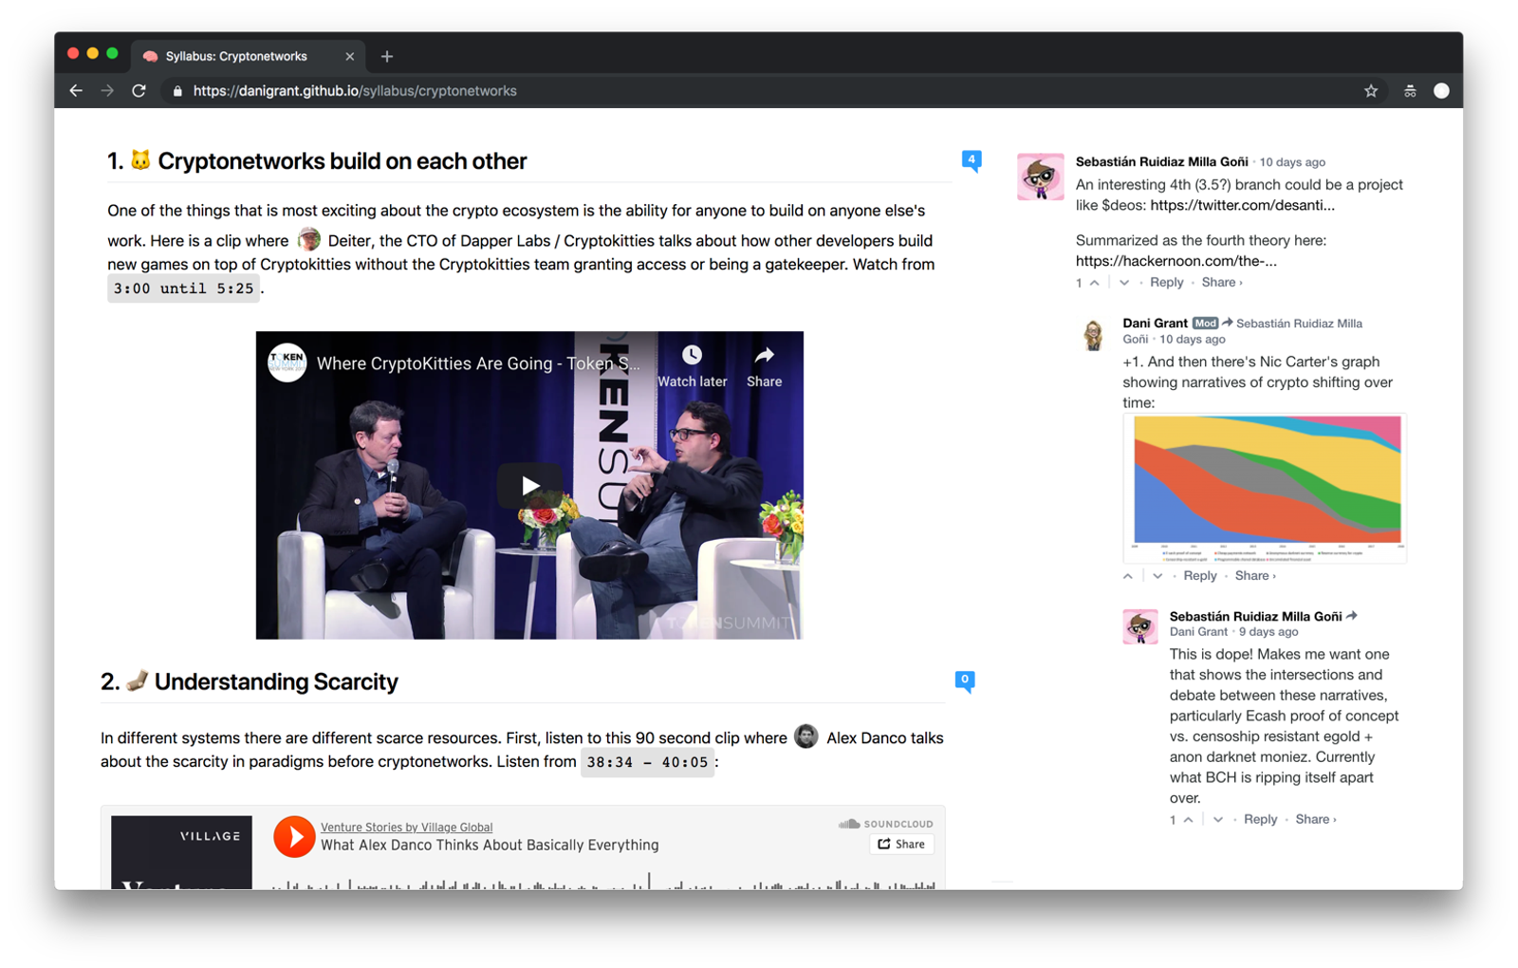Click Deiter's avatar in the paragraph

[309, 239]
